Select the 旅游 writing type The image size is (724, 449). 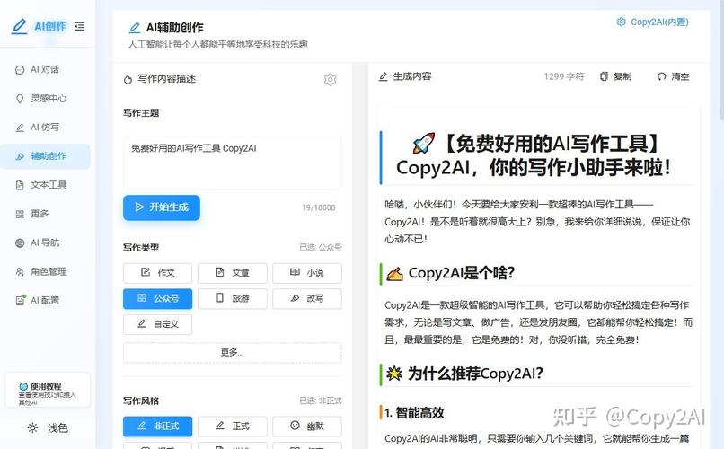pyautogui.click(x=233, y=298)
